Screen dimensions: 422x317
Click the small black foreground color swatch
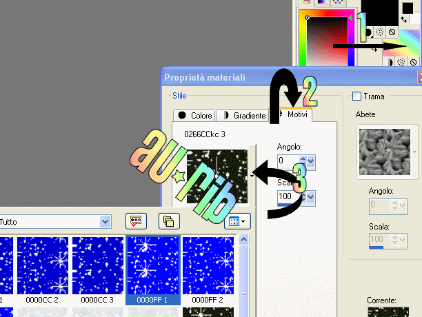(408, 8)
